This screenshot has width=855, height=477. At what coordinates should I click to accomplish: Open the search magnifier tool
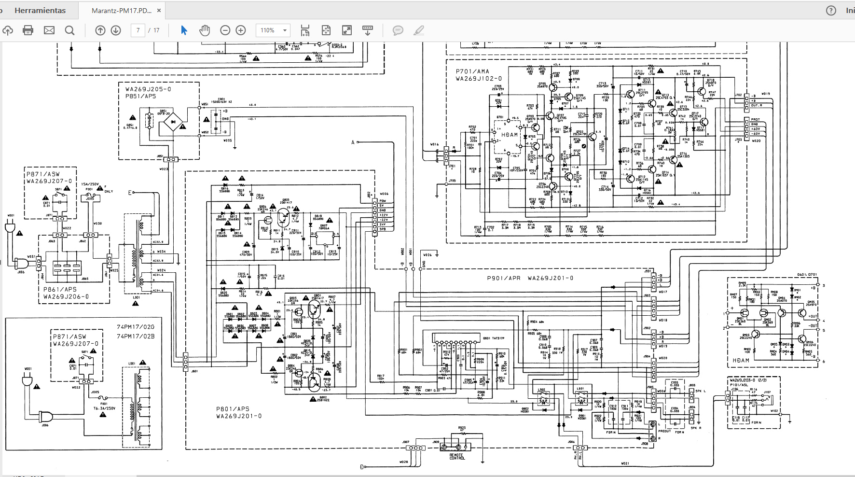coord(70,30)
